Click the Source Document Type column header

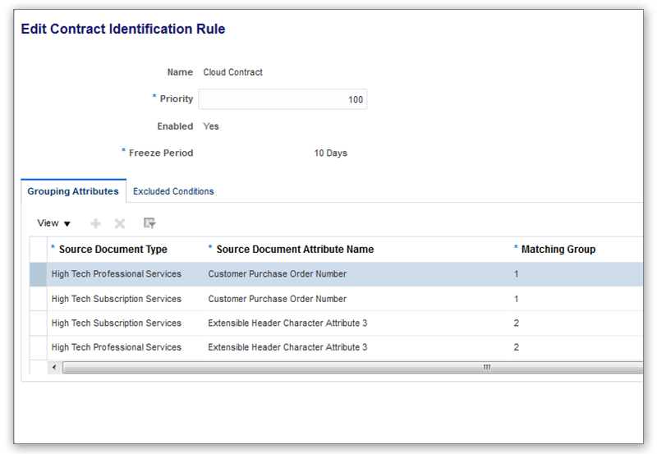click(x=113, y=250)
